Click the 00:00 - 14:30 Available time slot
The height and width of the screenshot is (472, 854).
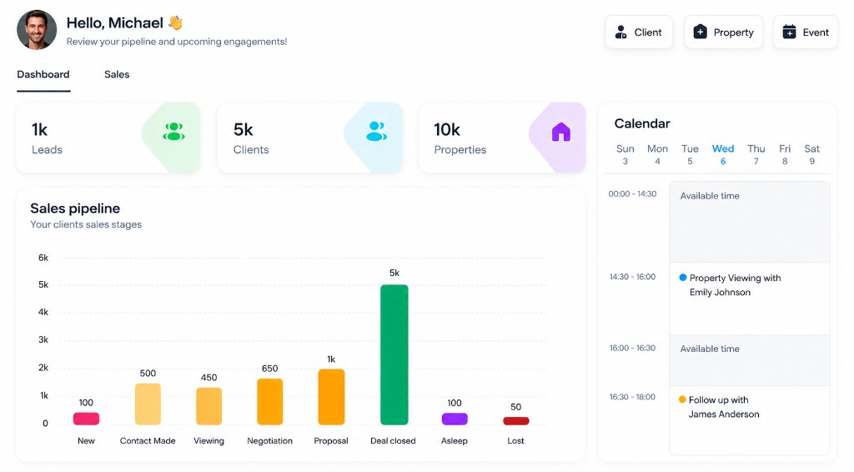[750, 222]
